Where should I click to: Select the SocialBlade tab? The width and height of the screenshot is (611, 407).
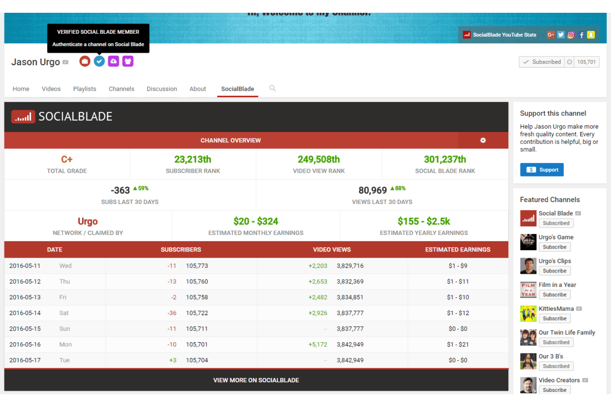[238, 89]
